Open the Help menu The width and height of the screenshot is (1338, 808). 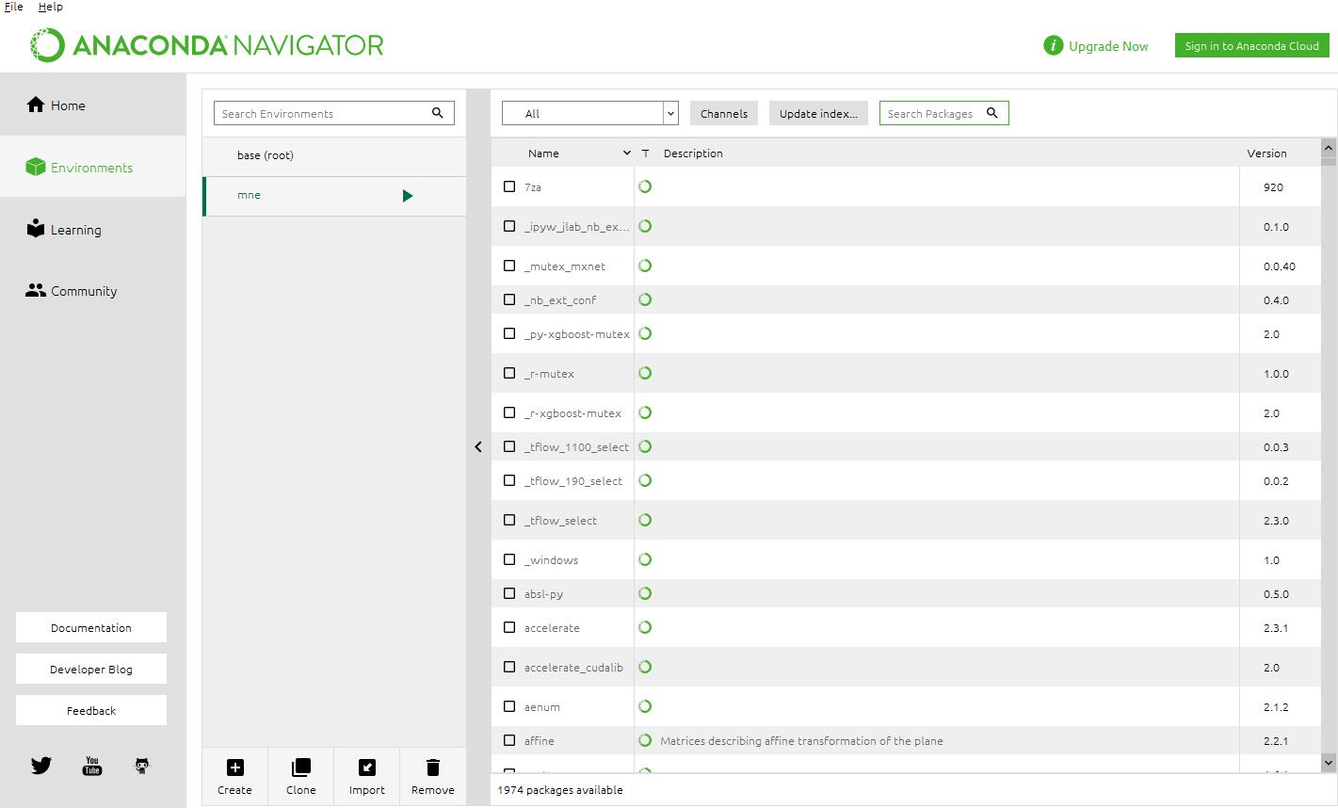(x=51, y=7)
